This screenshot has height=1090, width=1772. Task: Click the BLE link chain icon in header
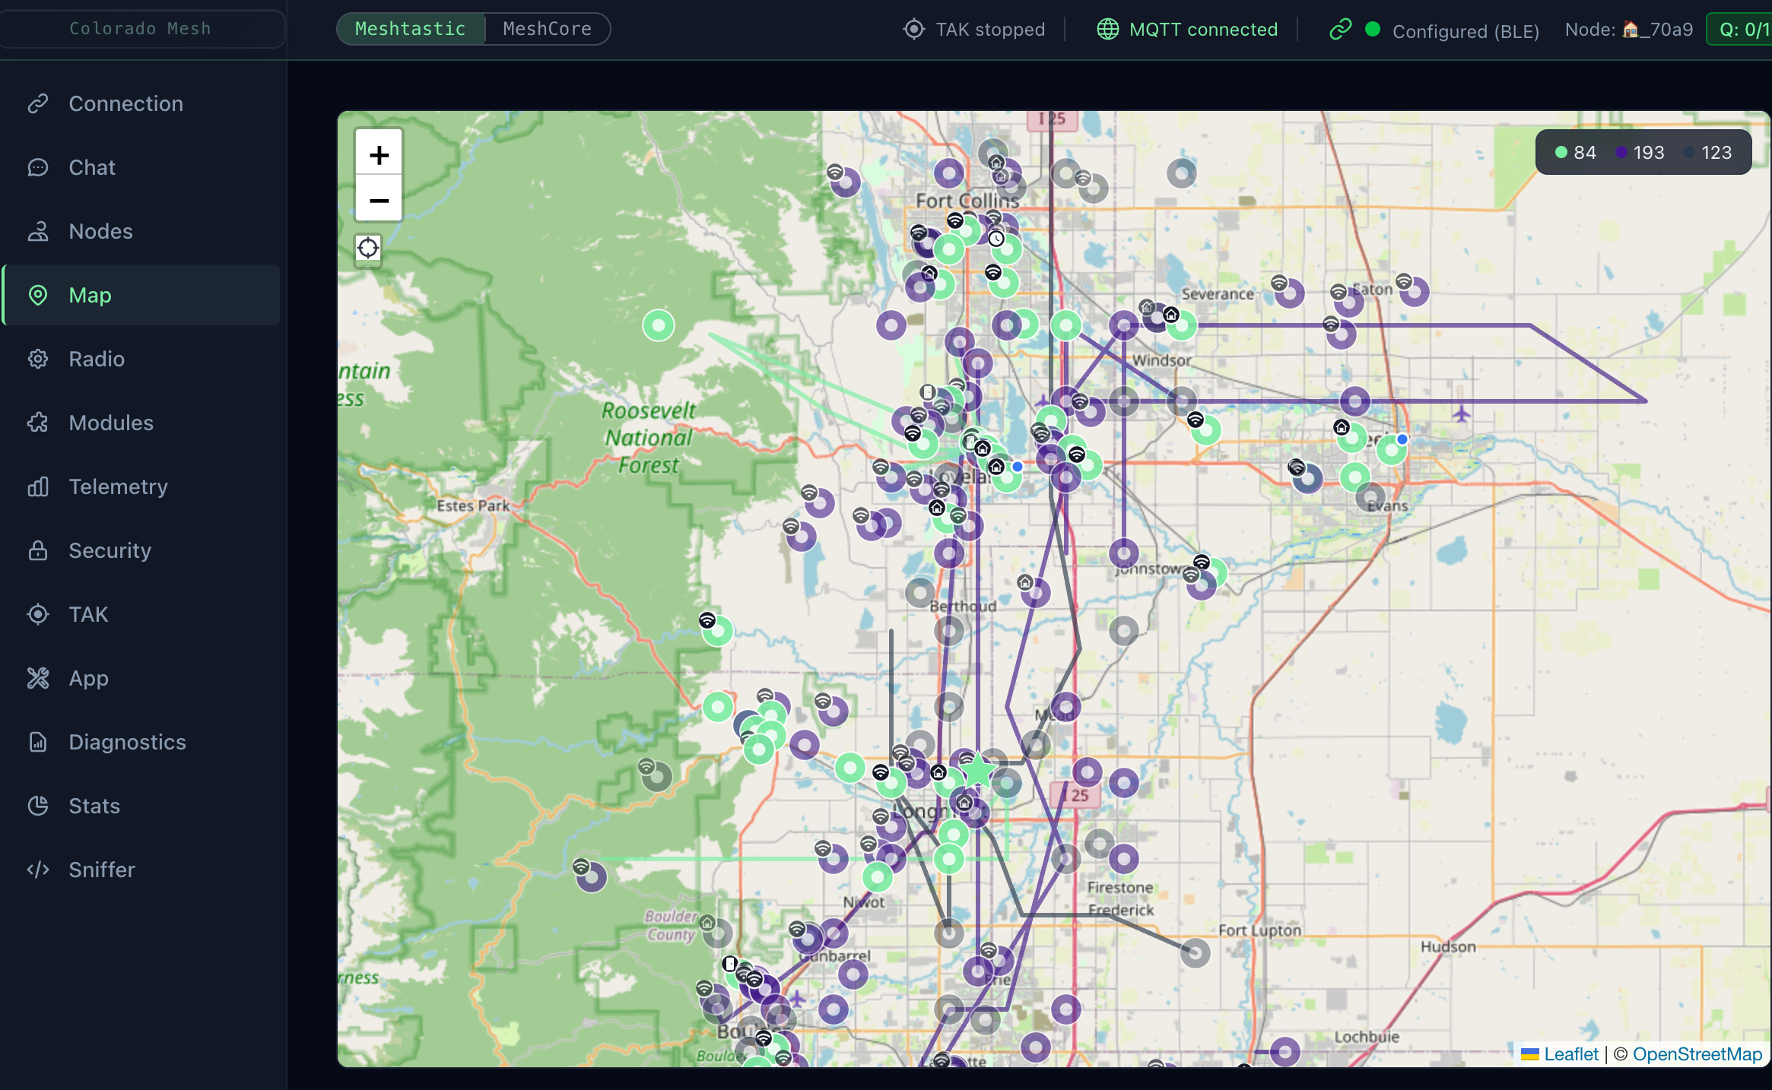coord(1340,29)
